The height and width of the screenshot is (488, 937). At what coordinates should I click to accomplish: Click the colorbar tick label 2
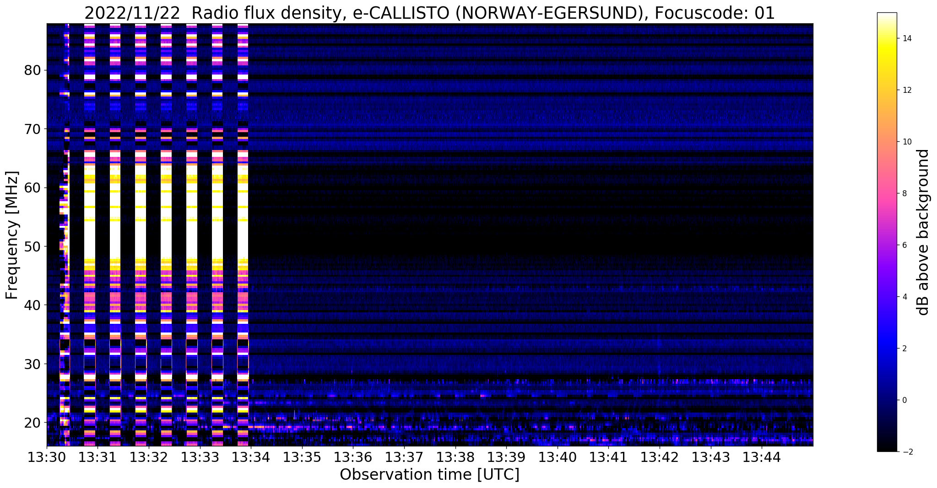pos(905,349)
